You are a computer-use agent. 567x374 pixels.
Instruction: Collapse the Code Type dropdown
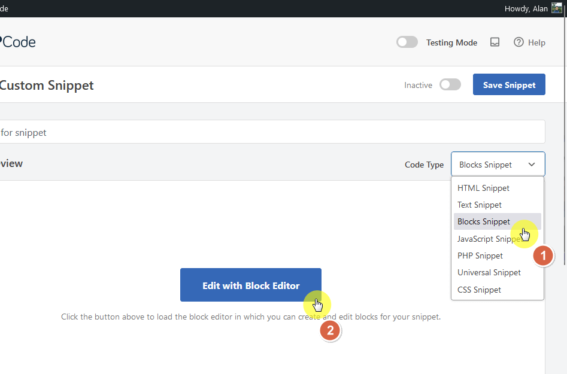[x=498, y=165]
